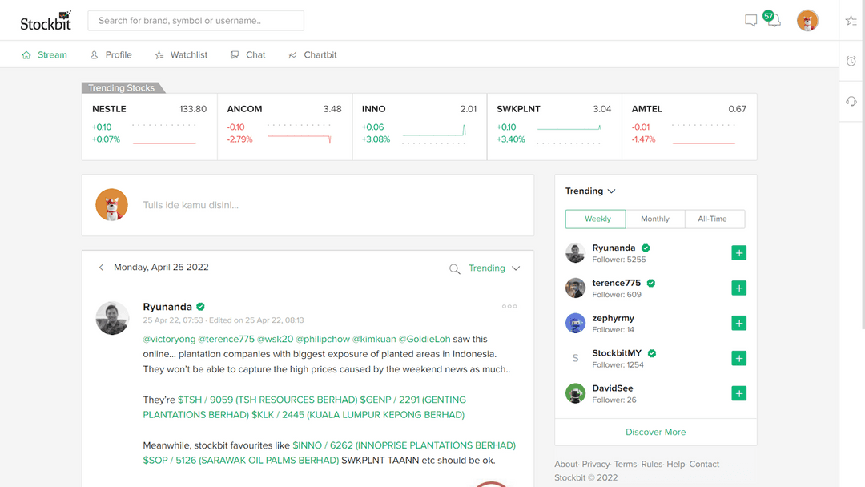The width and height of the screenshot is (865, 487).
Task: Follow StockbitMY with the plus button
Action: tap(738, 358)
